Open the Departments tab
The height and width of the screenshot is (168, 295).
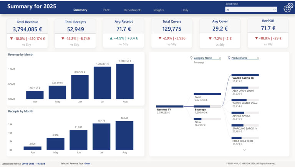tap(133, 10)
